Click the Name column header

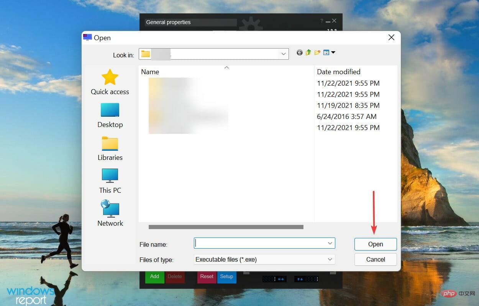point(150,72)
